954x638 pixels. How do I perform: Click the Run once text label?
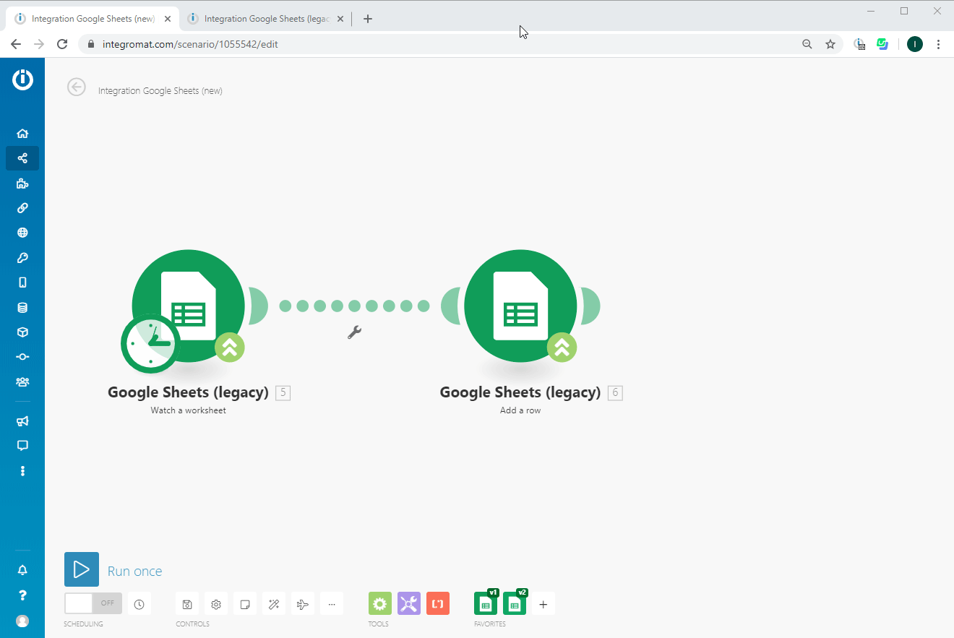pyautogui.click(x=134, y=572)
